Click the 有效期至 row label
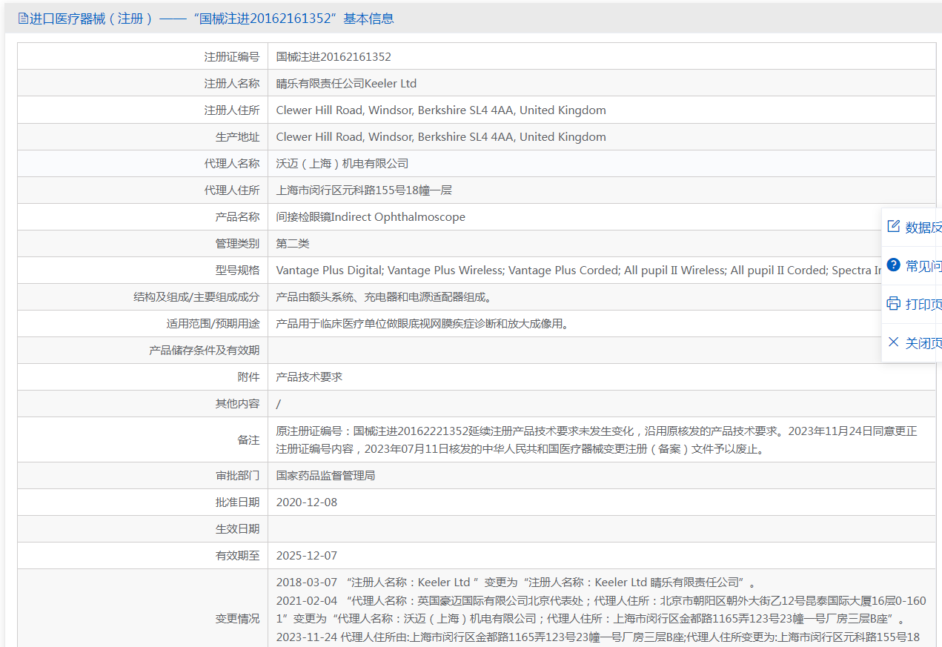This screenshot has height=647, width=942. point(237,555)
